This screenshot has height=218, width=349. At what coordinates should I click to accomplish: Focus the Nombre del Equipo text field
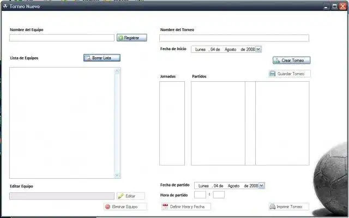tap(62, 38)
